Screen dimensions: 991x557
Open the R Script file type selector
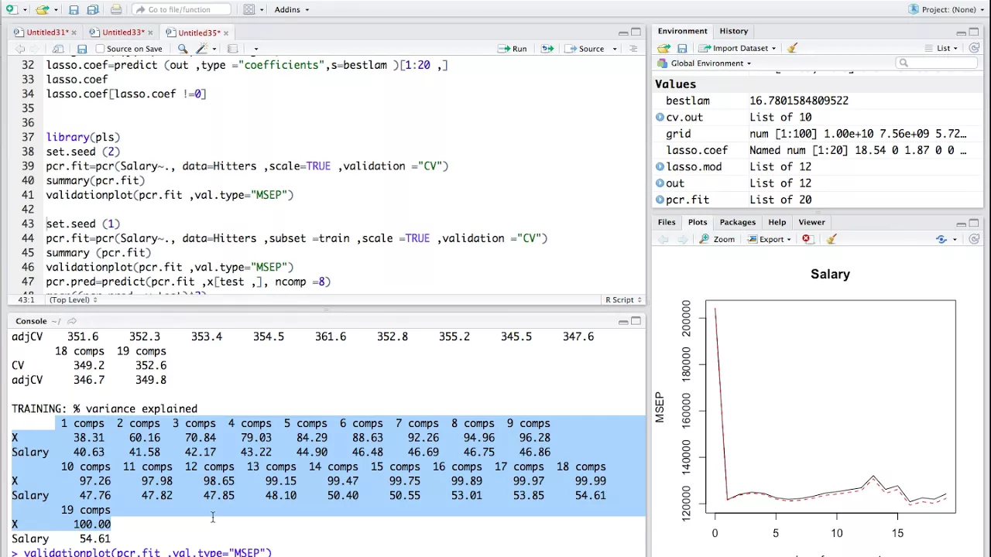click(x=623, y=299)
